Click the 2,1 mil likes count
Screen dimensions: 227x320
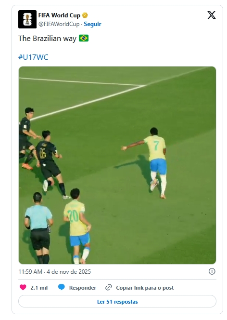[x=39, y=288]
